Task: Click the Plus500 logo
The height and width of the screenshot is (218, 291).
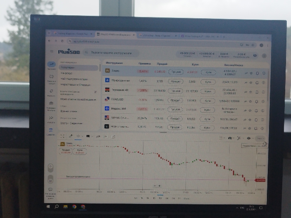Action: tap(69, 52)
